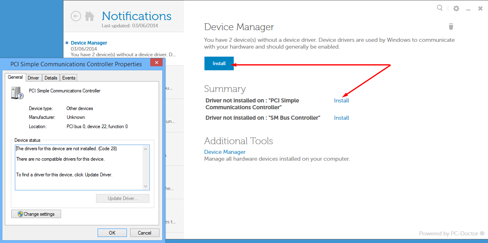
Task: Install driver for PCI Simple Communications Controller
Action: [x=341, y=101]
